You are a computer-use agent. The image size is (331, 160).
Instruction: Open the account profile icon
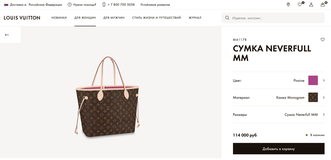tap(311, 5)
